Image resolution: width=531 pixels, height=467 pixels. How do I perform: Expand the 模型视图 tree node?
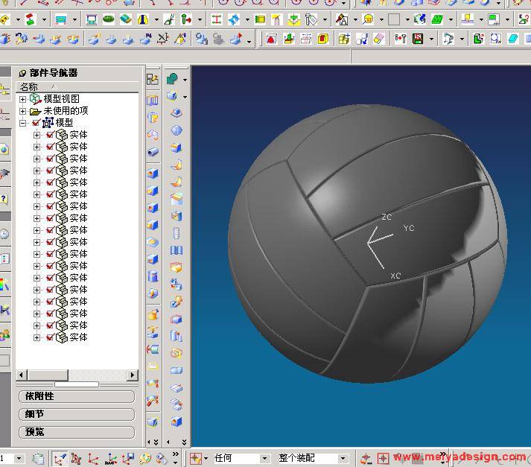[23, 99]
